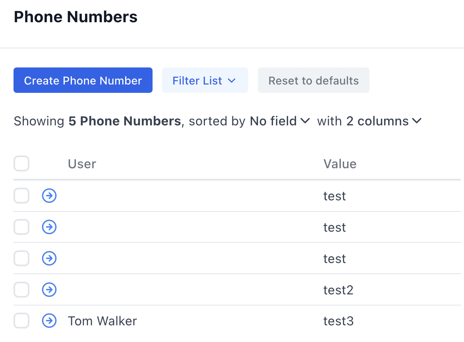Click the Tom Walker user name
This screenshot has height=342, width=464.
[102, 321]
